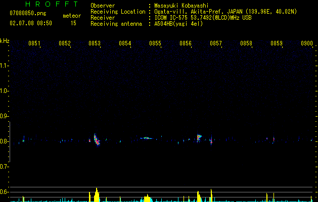Click the tallest yellow power peak near 0853
This screenshot has width=318, height=202.
[97, 195]
